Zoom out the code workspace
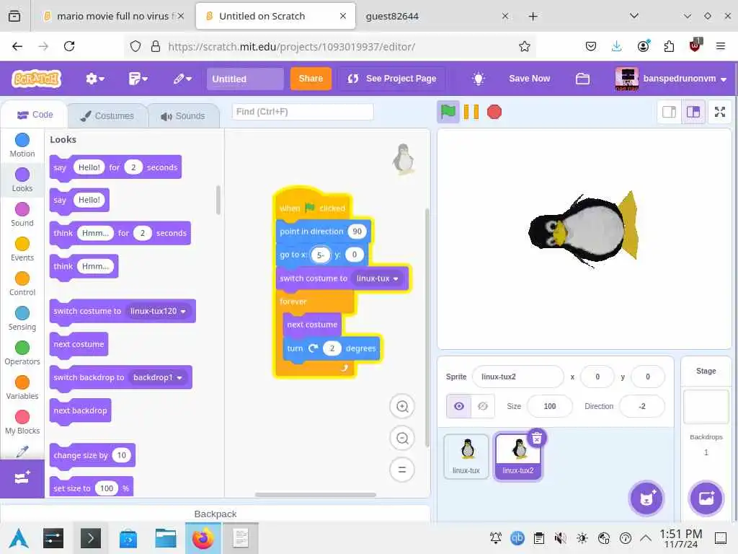The image size is (738, 554). tap(402, 438)
